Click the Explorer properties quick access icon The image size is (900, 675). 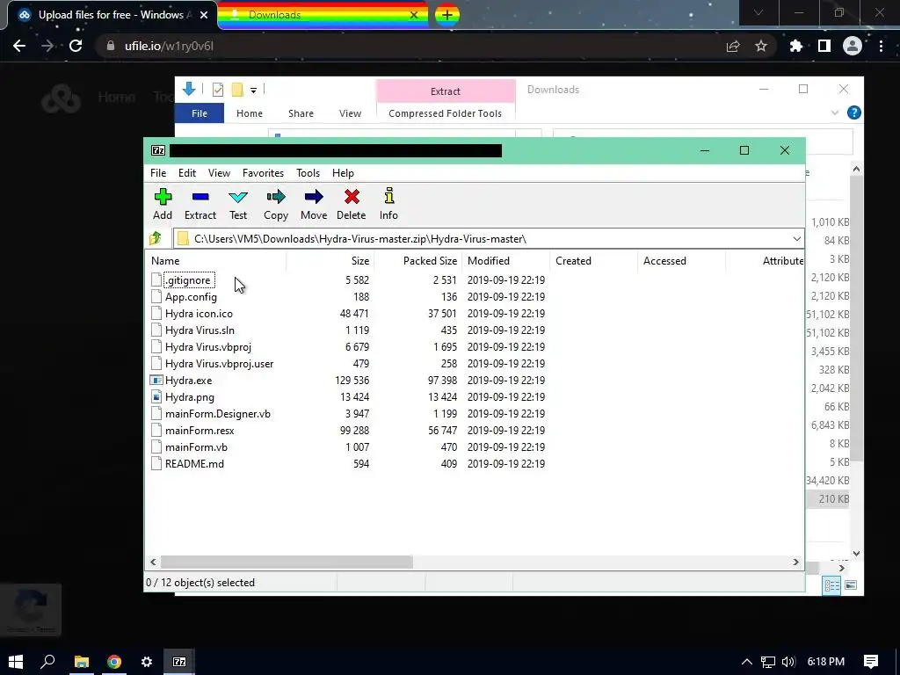point(218,90)
